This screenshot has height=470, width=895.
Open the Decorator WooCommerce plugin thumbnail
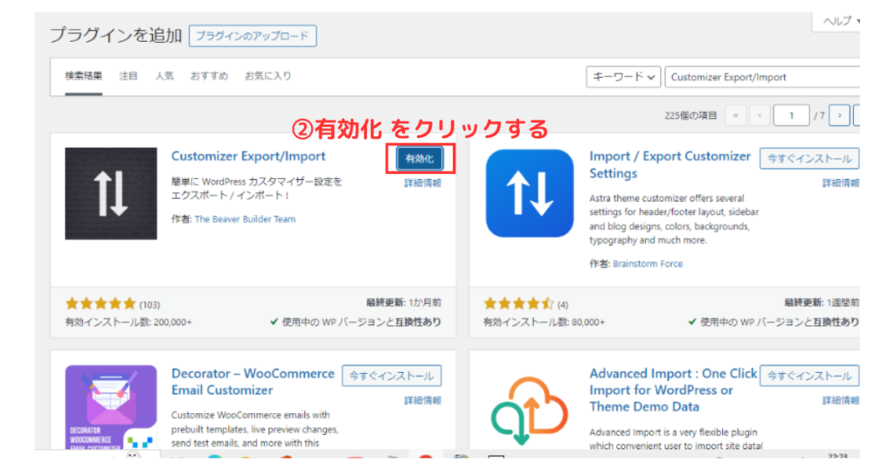pos(111,407)
